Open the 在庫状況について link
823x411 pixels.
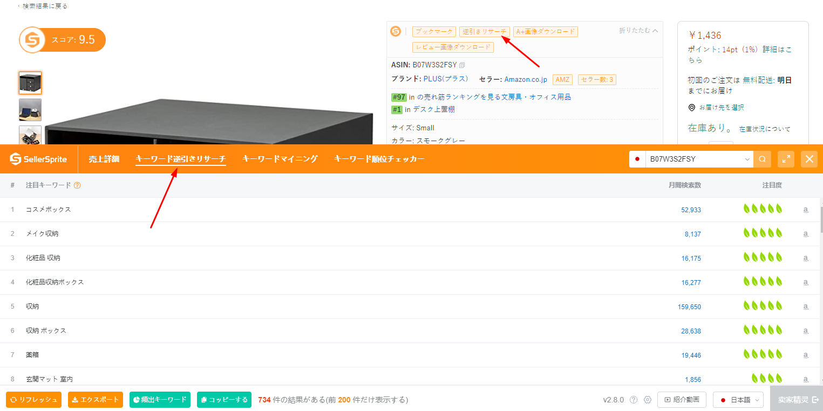coord(765,129)
